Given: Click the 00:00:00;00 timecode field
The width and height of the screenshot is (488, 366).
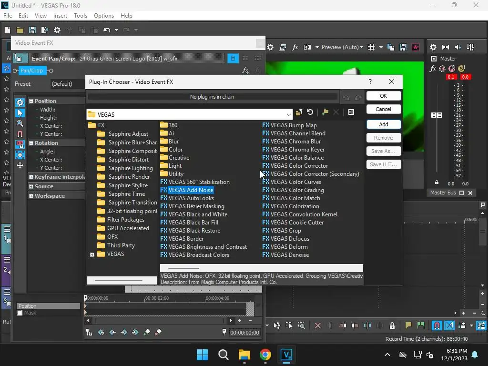Looking at the screenshot, I should pos(244,333).
